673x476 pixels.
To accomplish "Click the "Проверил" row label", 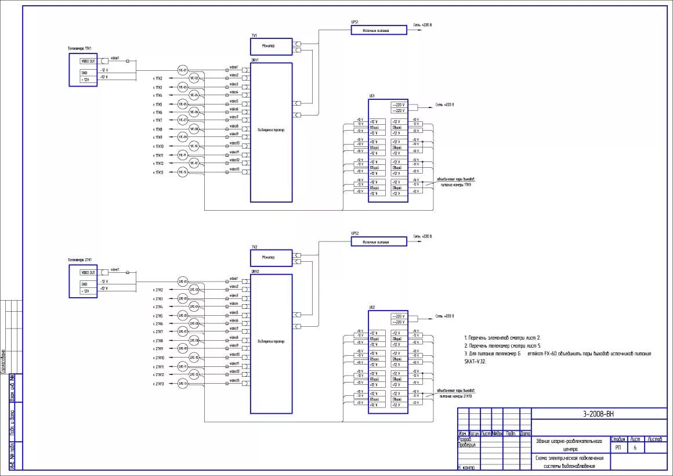I will 466,445.
